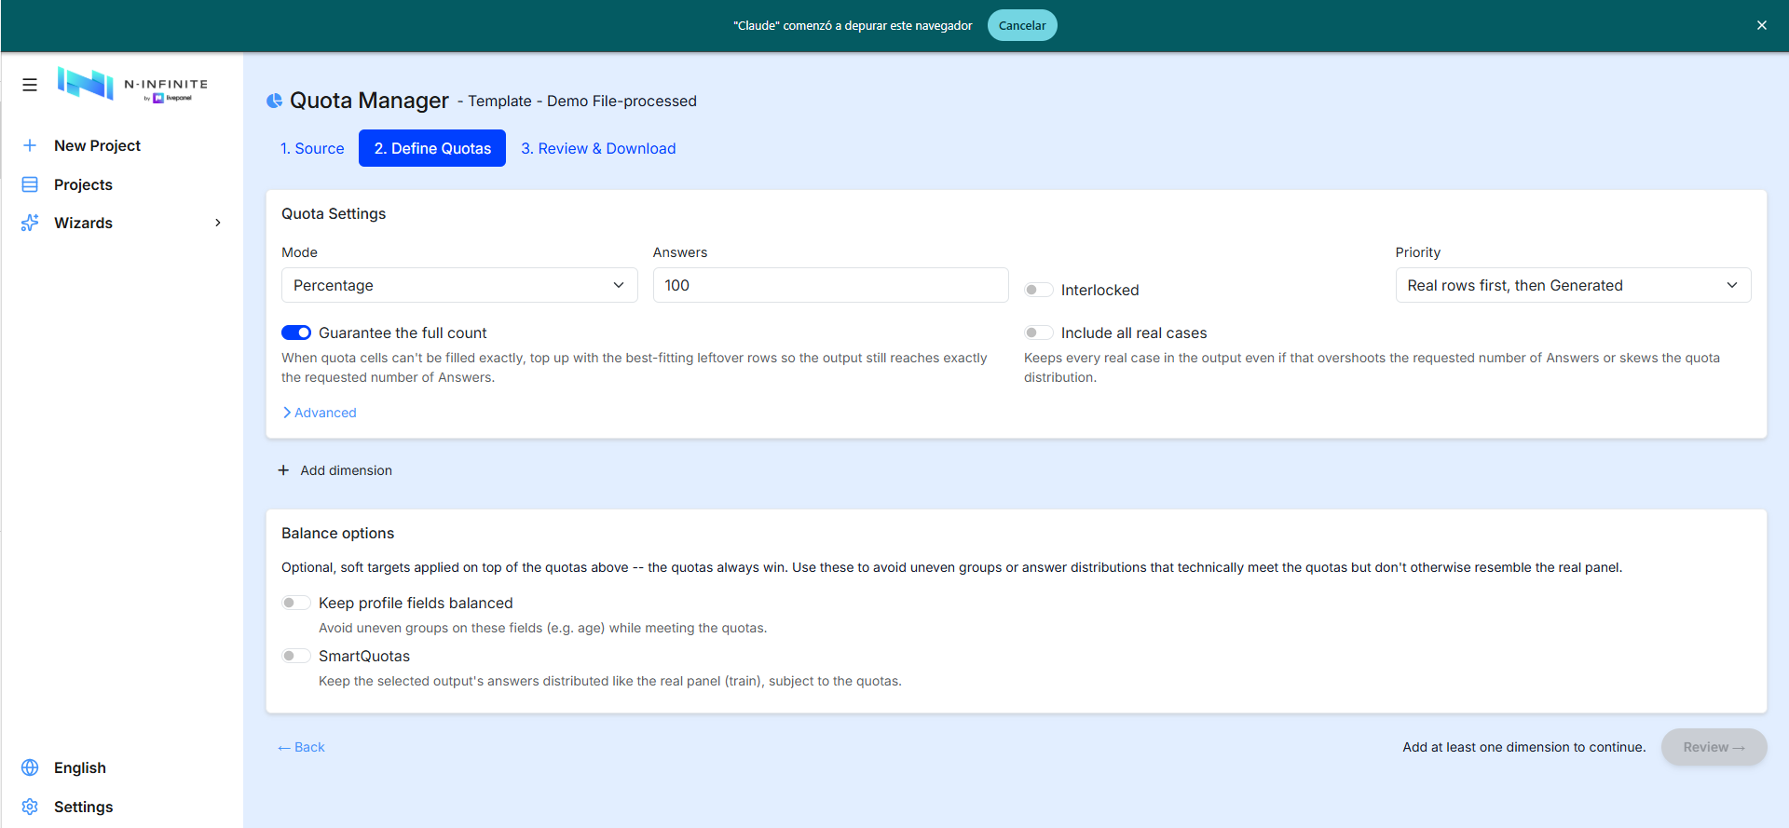Toggle the Interlocked switch

pyautogui.click(x=1039, y=290)
